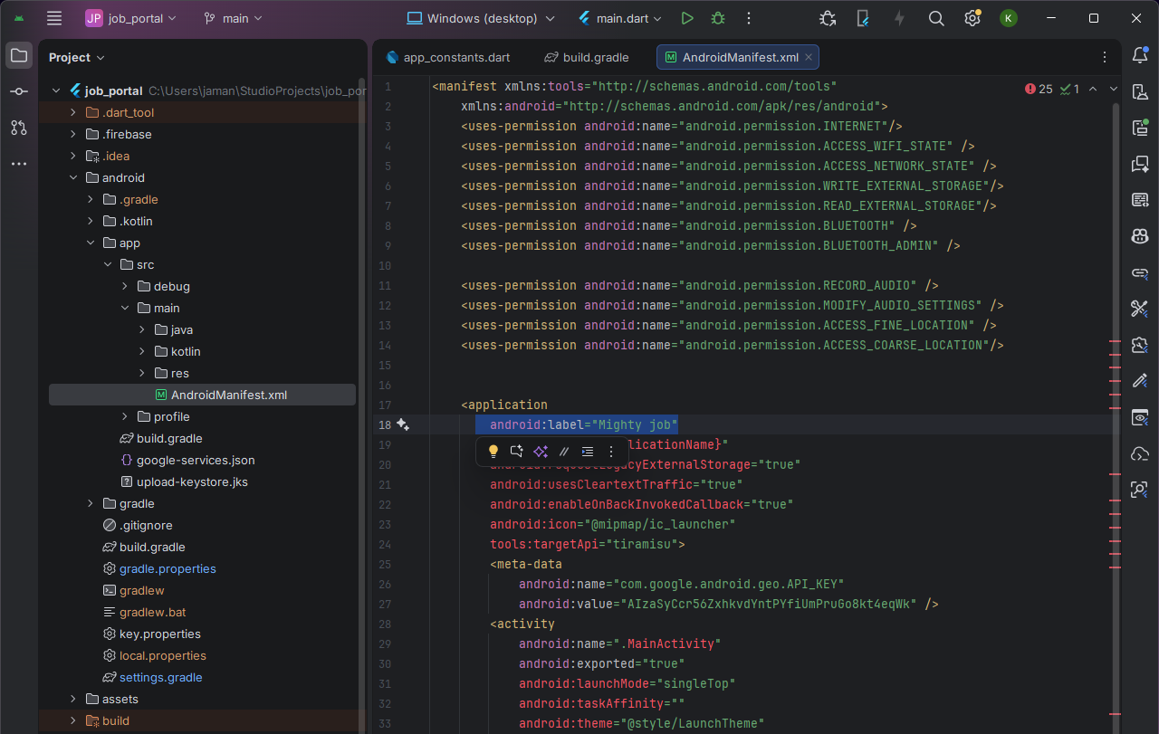Expand the .dart_tool folder
Image resolution: width=1159 pixels, height=734 pixels.
[x=73, y=112]
